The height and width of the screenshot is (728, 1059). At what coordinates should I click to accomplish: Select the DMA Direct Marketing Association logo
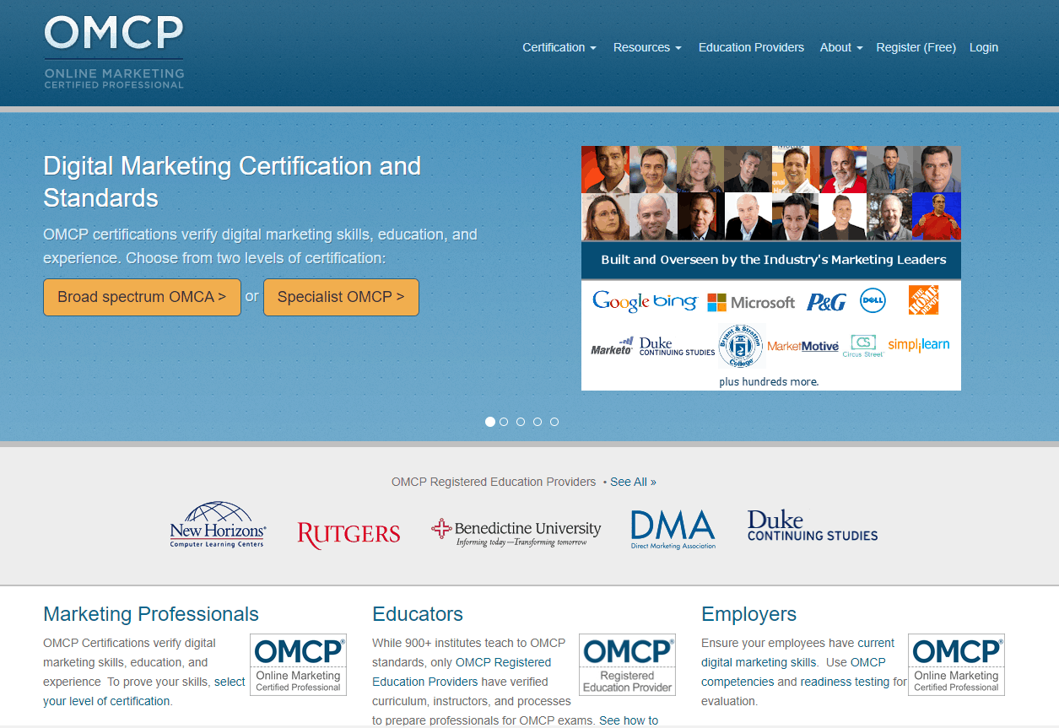(x=673, y=526)
